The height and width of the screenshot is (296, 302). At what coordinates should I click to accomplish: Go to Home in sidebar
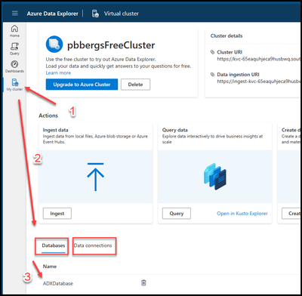(14, 31)
